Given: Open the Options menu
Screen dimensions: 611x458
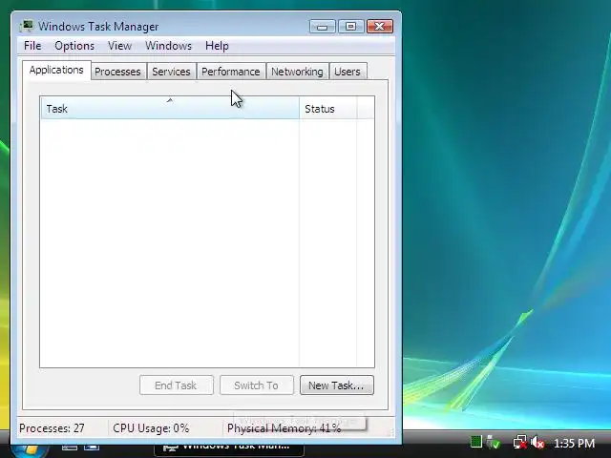Looking at the screenshot, I should pyautogui.click(x=74, y=46).
